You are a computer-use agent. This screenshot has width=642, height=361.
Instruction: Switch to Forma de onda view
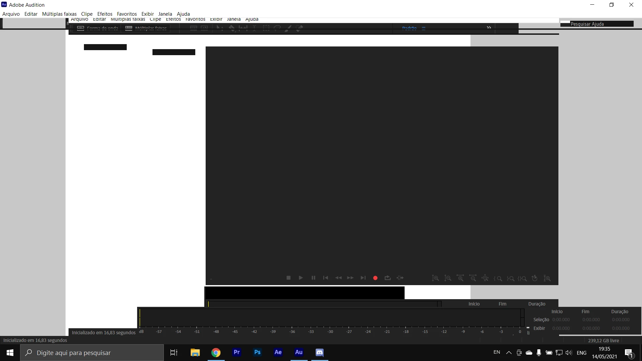pyautogui.click(x=98, y=28)
